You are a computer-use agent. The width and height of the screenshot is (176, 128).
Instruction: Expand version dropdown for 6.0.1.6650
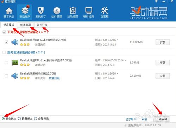pos(118,73)
